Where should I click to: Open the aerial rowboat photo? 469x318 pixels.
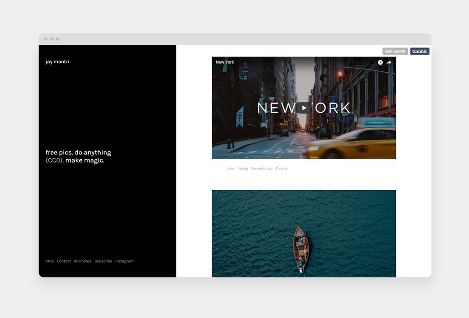(304, 233)
